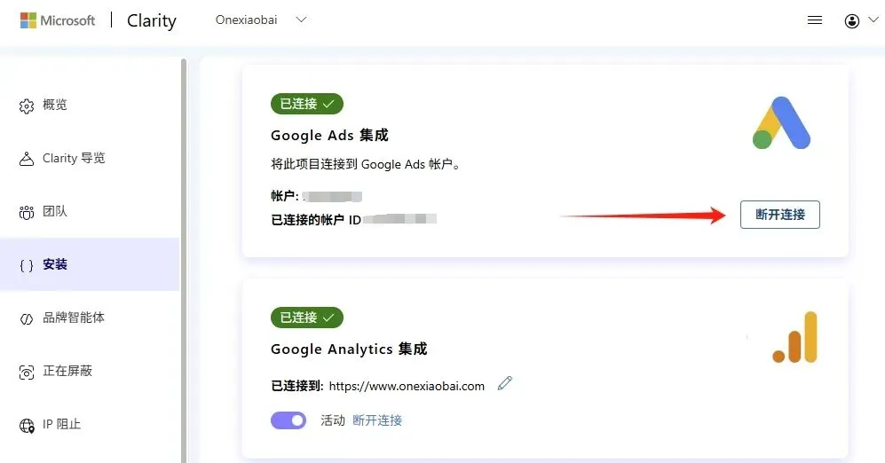Expand the project selector chevron
The height and width of the screenshot is (463, 885).
[x=301, y=20]
